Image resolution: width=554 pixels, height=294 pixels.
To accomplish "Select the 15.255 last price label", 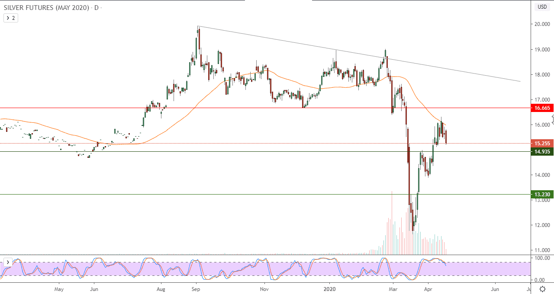I will (542, 143).
